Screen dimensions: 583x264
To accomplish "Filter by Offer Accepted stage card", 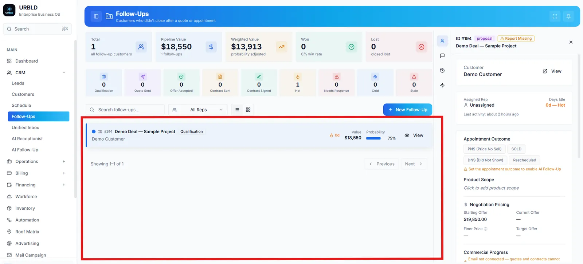I will [x=181, y=83].
